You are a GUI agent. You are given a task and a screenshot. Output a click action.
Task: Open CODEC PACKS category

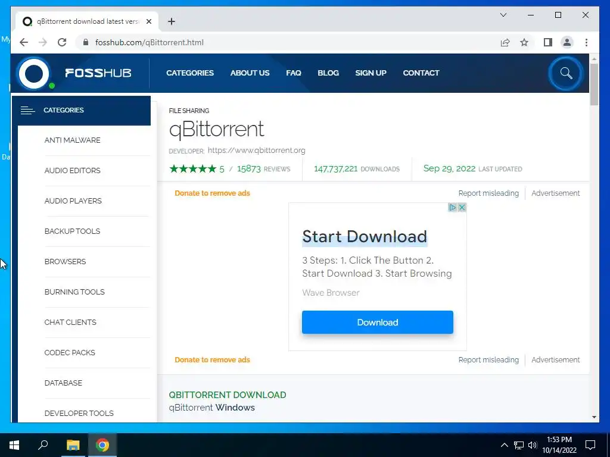coord(70,352)
